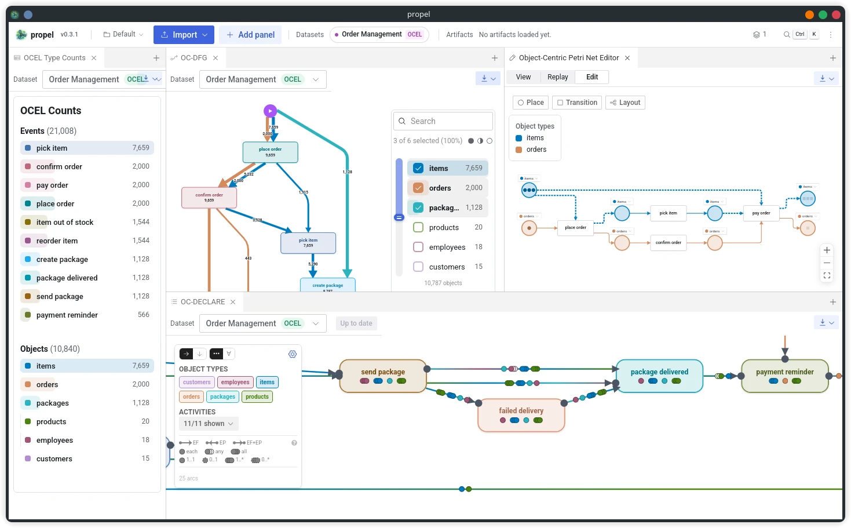Open the kebab menu in the top bar
The width and height of the screenshot is (851, 528).
click(831, 35)
